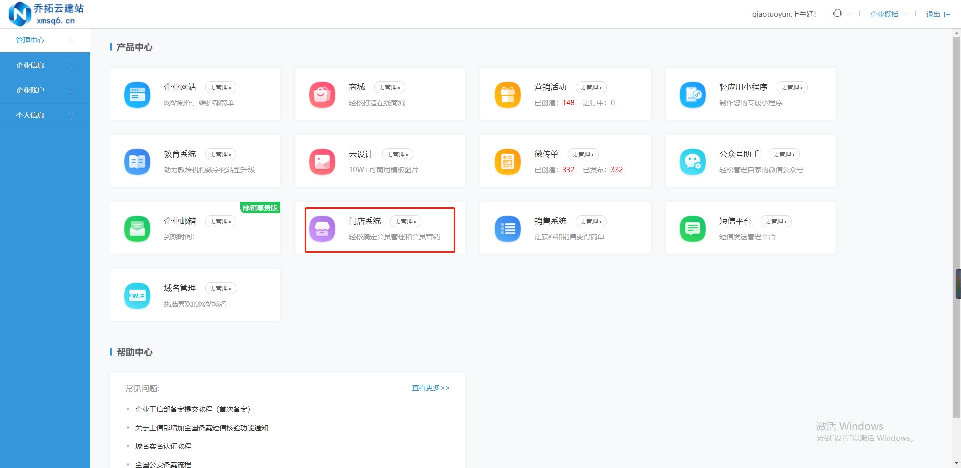Image resolution: width=961 pixels, height=468 pixels.
Task: Click the 乔拓云建站 logo
Action: [x=45, y=14]
